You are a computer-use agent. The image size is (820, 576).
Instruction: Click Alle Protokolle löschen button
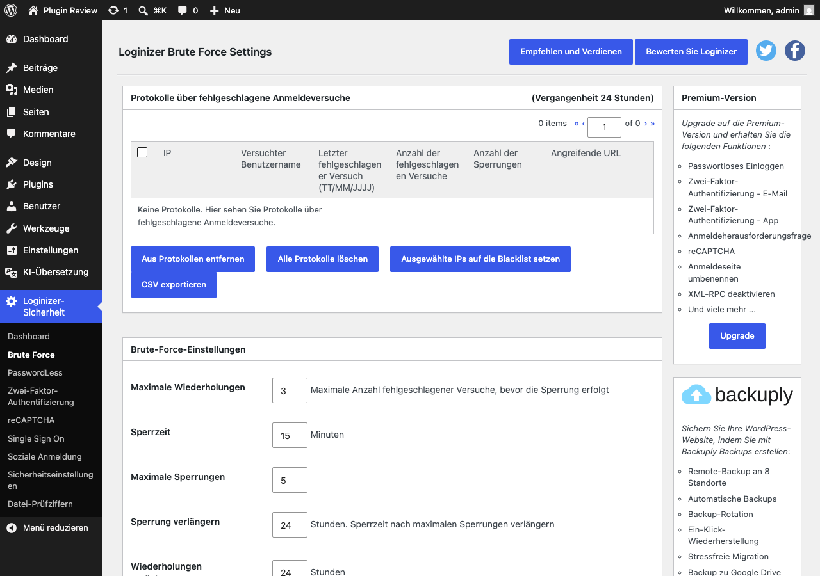pos(323,259)
